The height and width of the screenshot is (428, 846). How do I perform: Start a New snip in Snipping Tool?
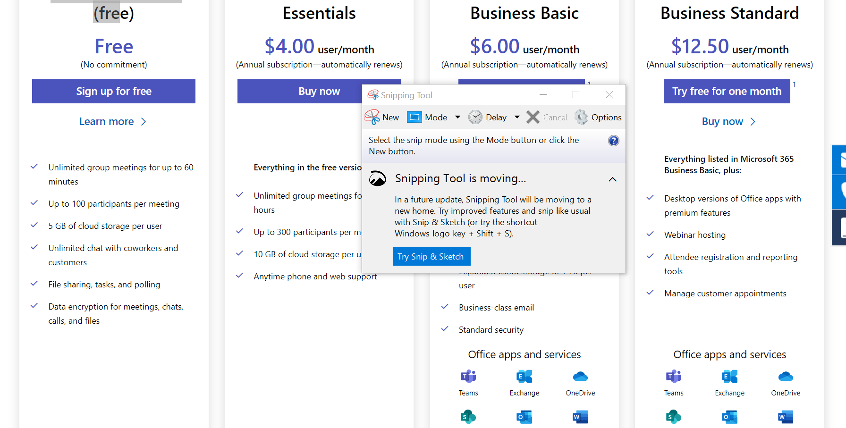click(x=382, y=117)
